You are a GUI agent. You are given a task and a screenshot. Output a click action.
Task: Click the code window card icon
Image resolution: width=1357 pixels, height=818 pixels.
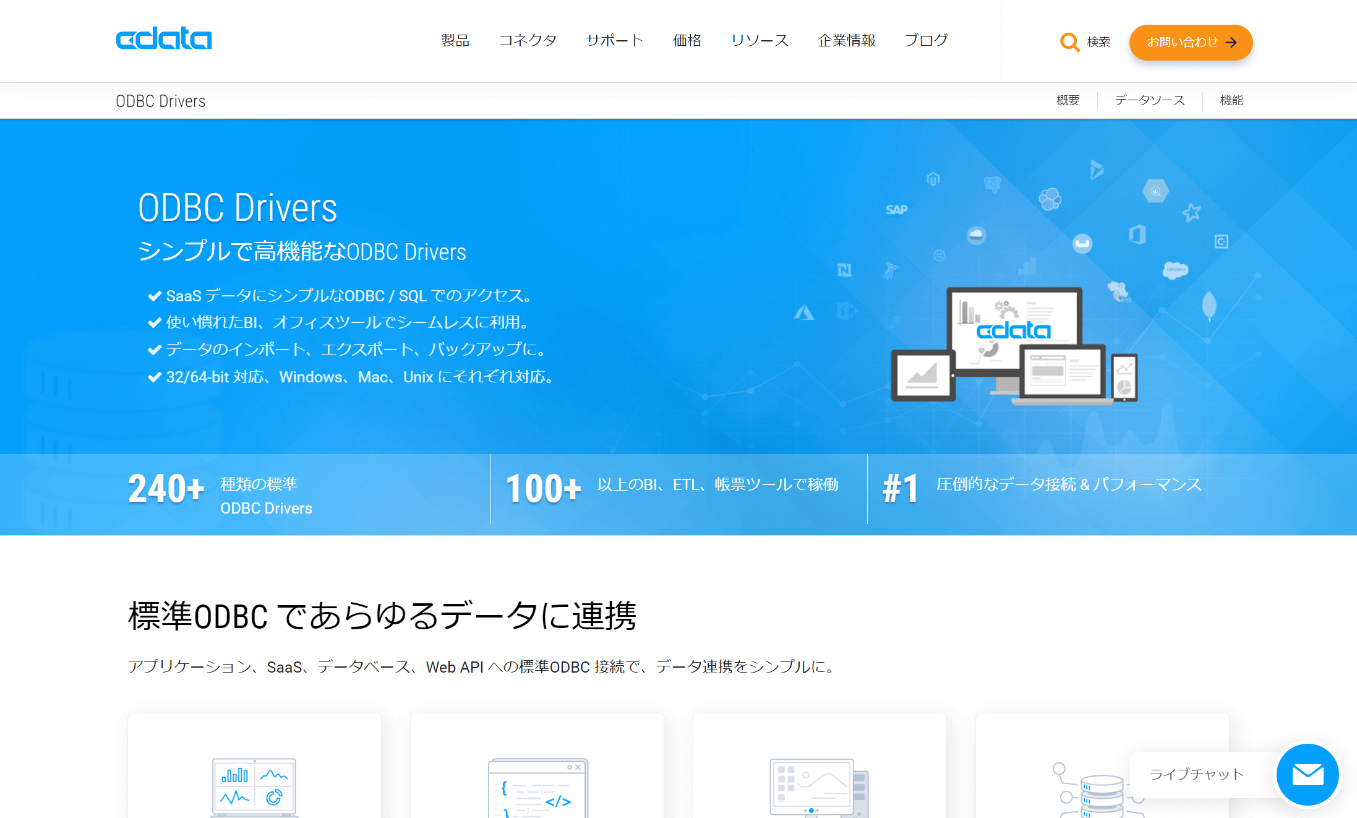(x=537, y=787)
